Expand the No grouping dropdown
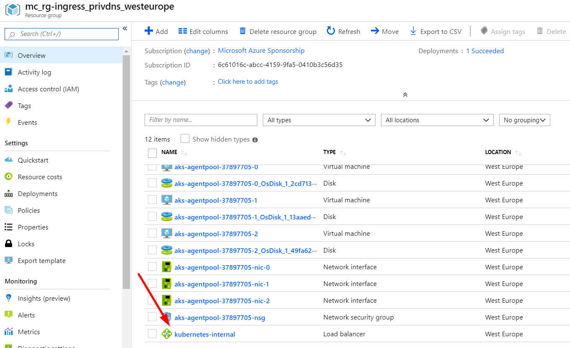Screen dimensions: 570x348 (524, 120)
